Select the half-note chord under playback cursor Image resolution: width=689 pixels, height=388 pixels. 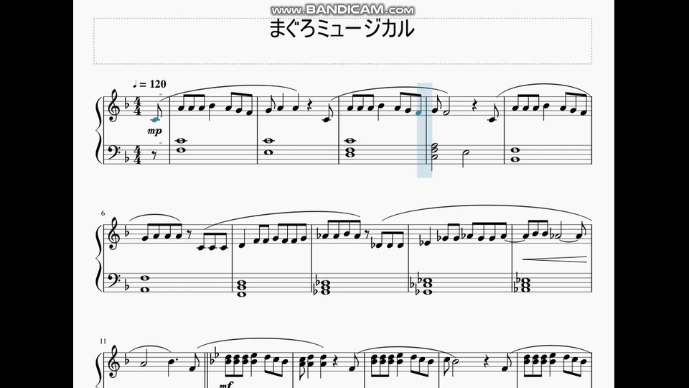coord(433,153)
